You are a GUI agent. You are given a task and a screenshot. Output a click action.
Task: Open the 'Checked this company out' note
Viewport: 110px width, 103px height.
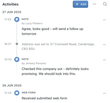(x=55, y=71)
